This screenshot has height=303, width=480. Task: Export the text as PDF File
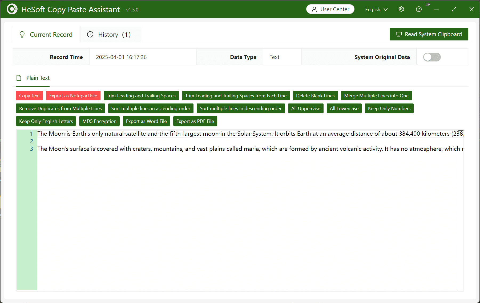tap(195, 121)
